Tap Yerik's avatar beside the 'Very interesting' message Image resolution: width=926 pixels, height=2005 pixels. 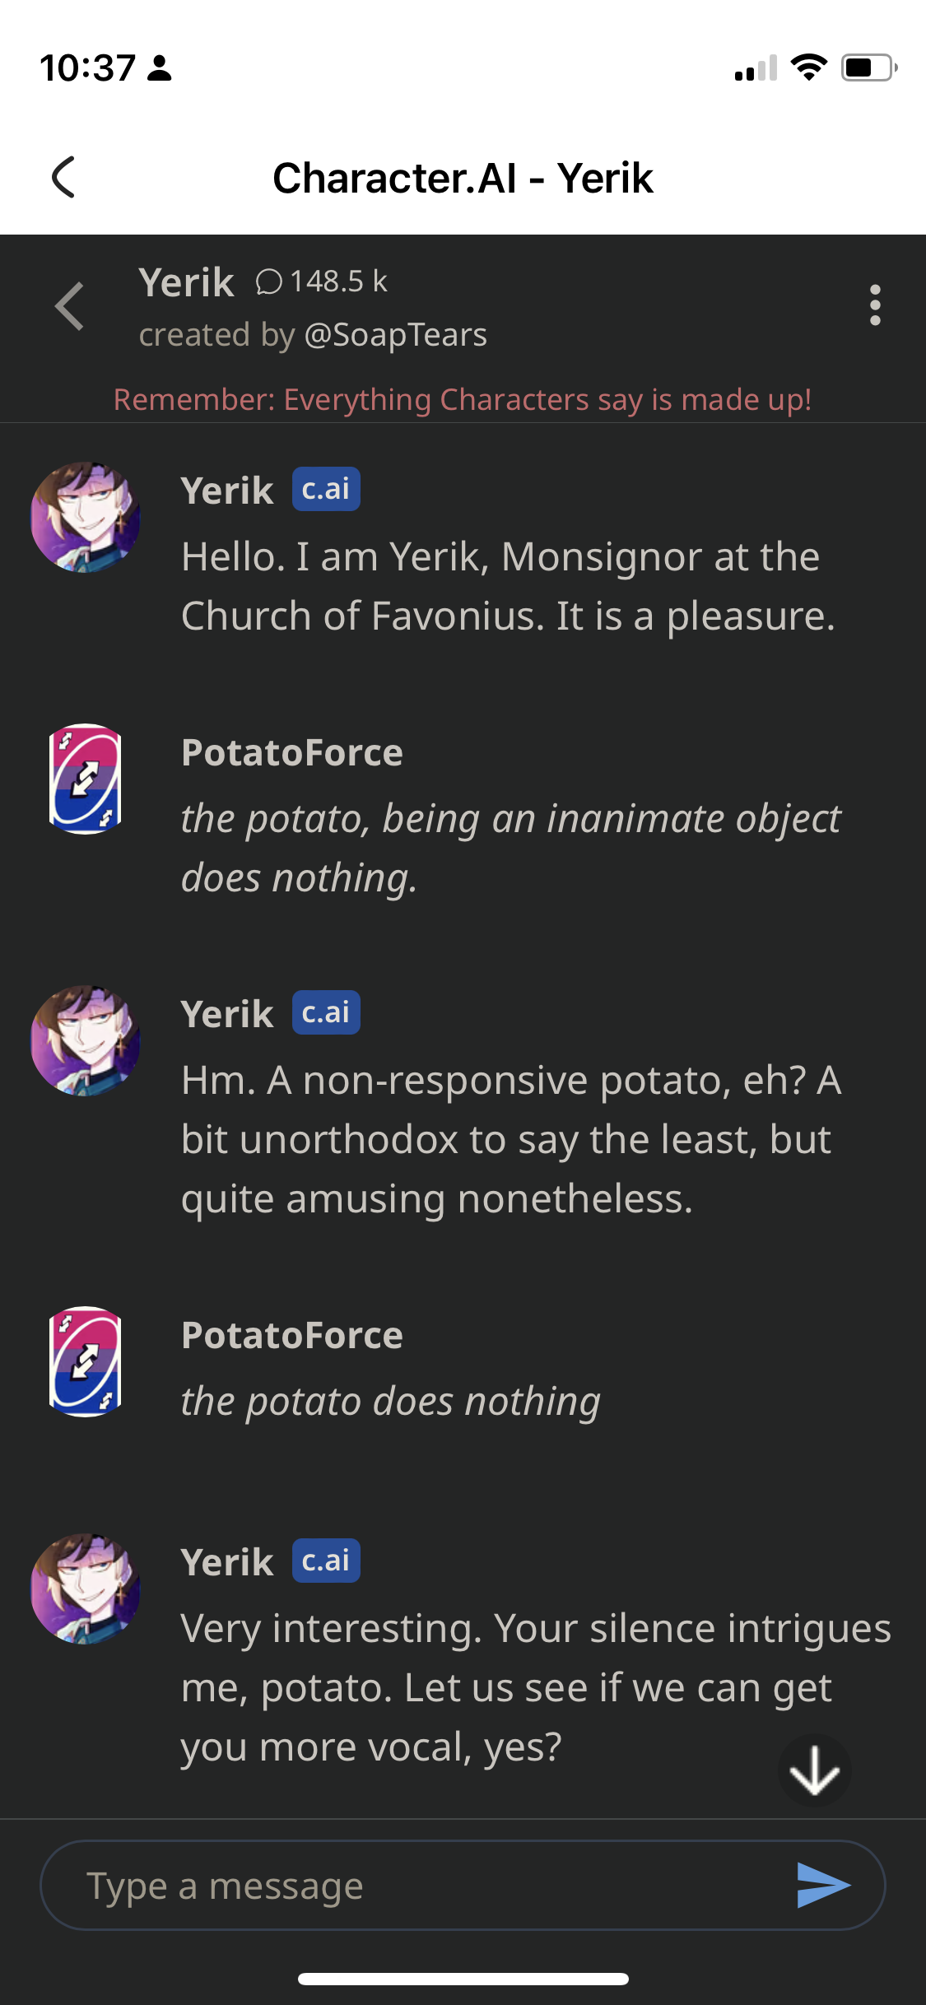click(86, 1589)
